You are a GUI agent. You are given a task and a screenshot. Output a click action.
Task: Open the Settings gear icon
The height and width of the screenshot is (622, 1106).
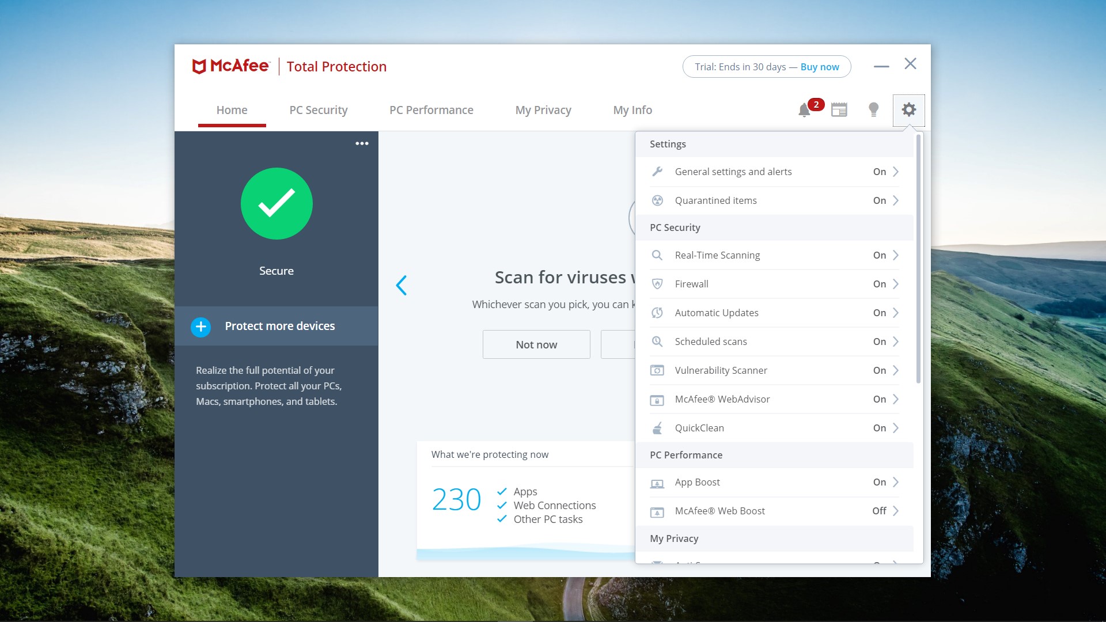point(909,109)
